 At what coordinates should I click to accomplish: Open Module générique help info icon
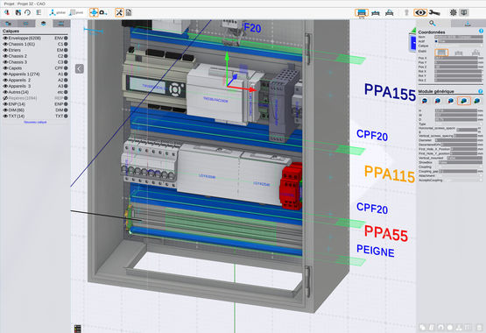(481, 91)
